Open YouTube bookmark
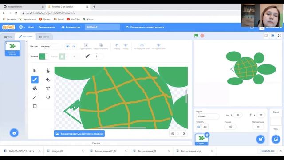This screenshot has width=284, height=160. click(x=73, y=19)
